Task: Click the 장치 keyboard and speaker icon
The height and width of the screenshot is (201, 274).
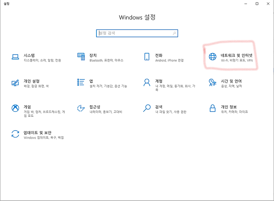Action: [81, 57]
